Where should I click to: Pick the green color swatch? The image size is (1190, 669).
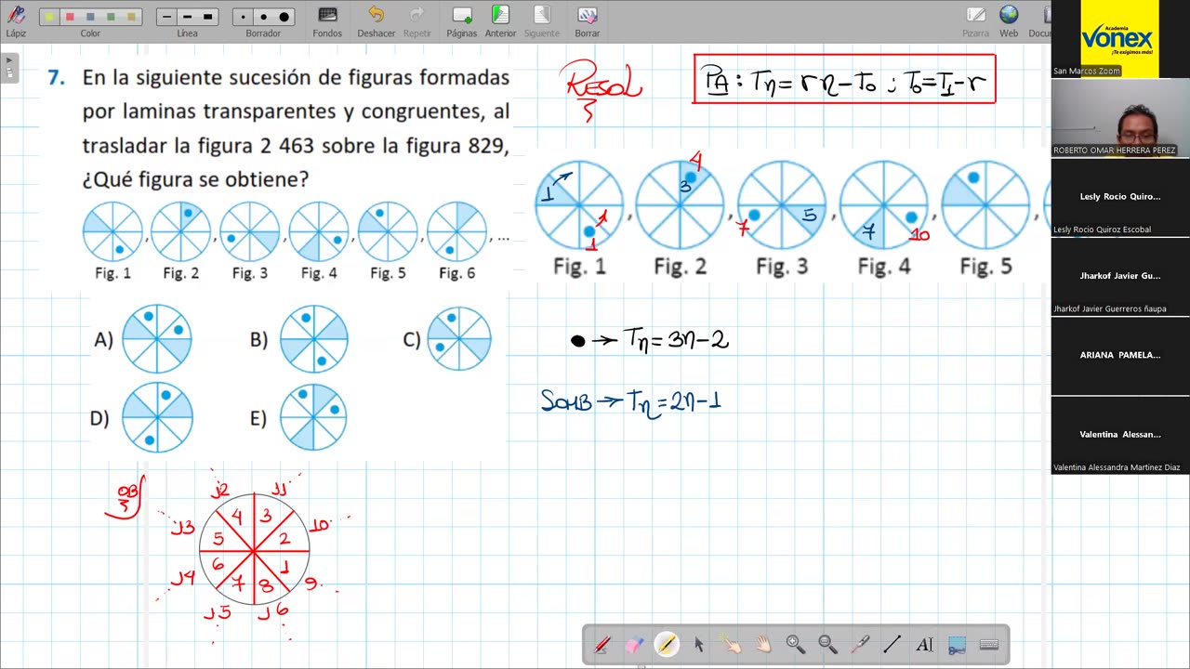tap(111, 17)
